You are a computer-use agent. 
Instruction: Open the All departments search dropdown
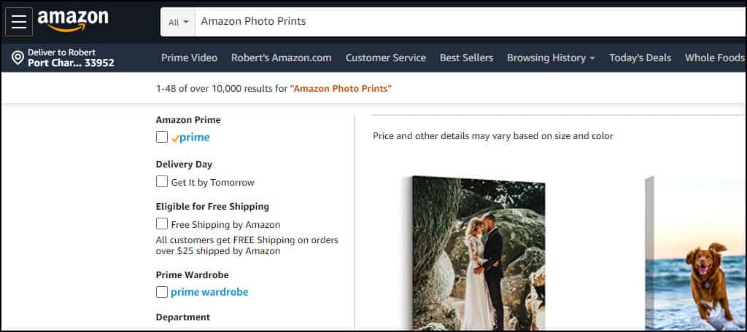179,22
